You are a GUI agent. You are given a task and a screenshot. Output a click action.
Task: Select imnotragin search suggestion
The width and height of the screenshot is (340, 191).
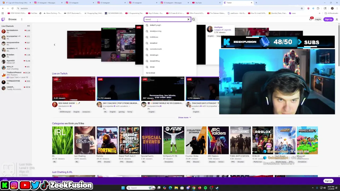(x=170, y=55)
